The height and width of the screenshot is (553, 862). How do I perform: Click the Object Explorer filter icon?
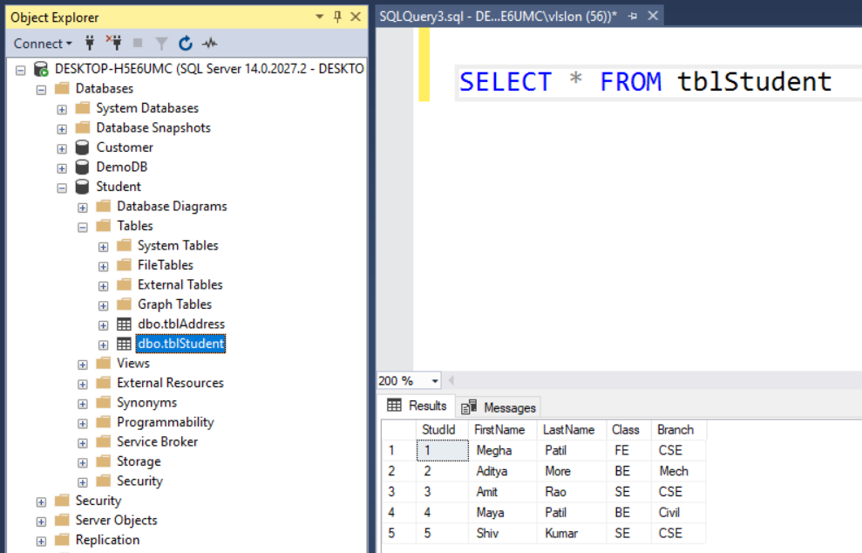[161, 44]
